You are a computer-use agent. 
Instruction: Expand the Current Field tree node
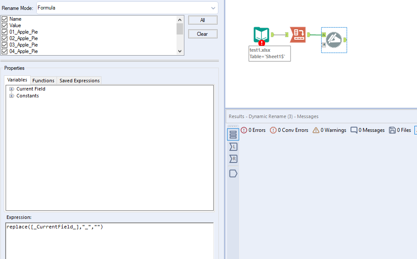pos(11,89)
